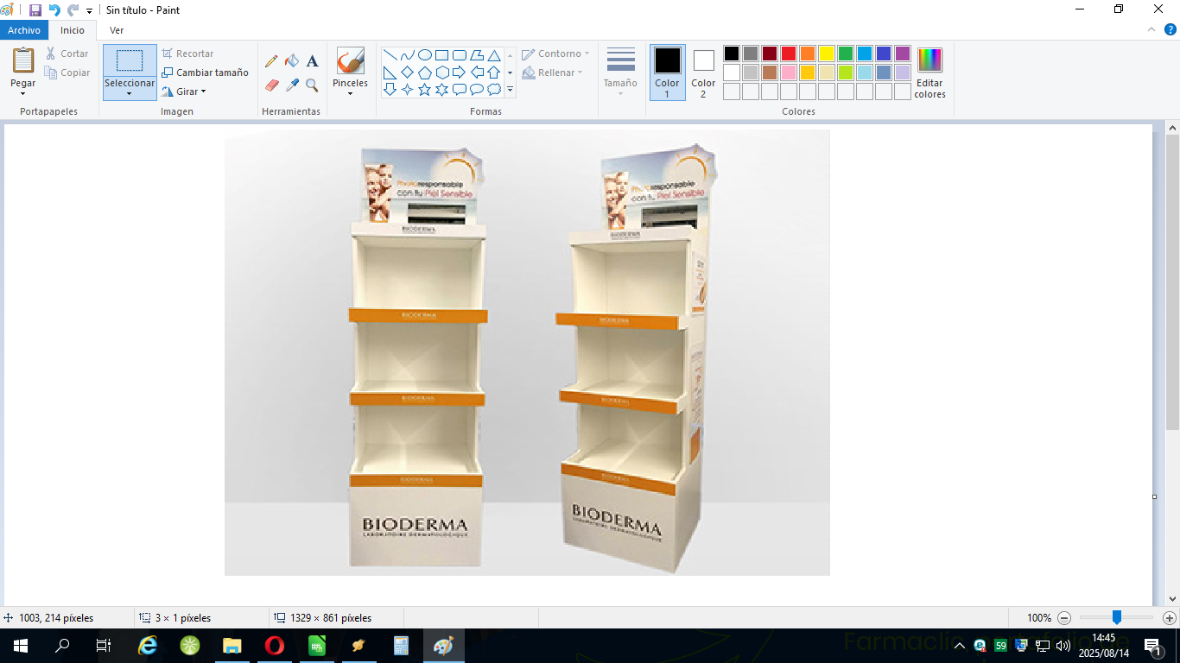Activate the rectangular Select tool
Screen dimensions: 1180x663
(130, 60)
